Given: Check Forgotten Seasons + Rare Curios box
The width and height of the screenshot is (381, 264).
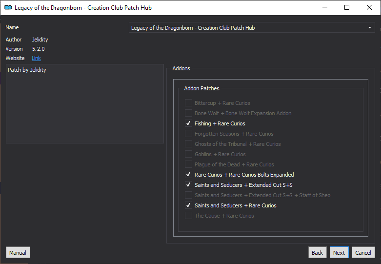Looking at the screenshot, I should coord(188,134).
